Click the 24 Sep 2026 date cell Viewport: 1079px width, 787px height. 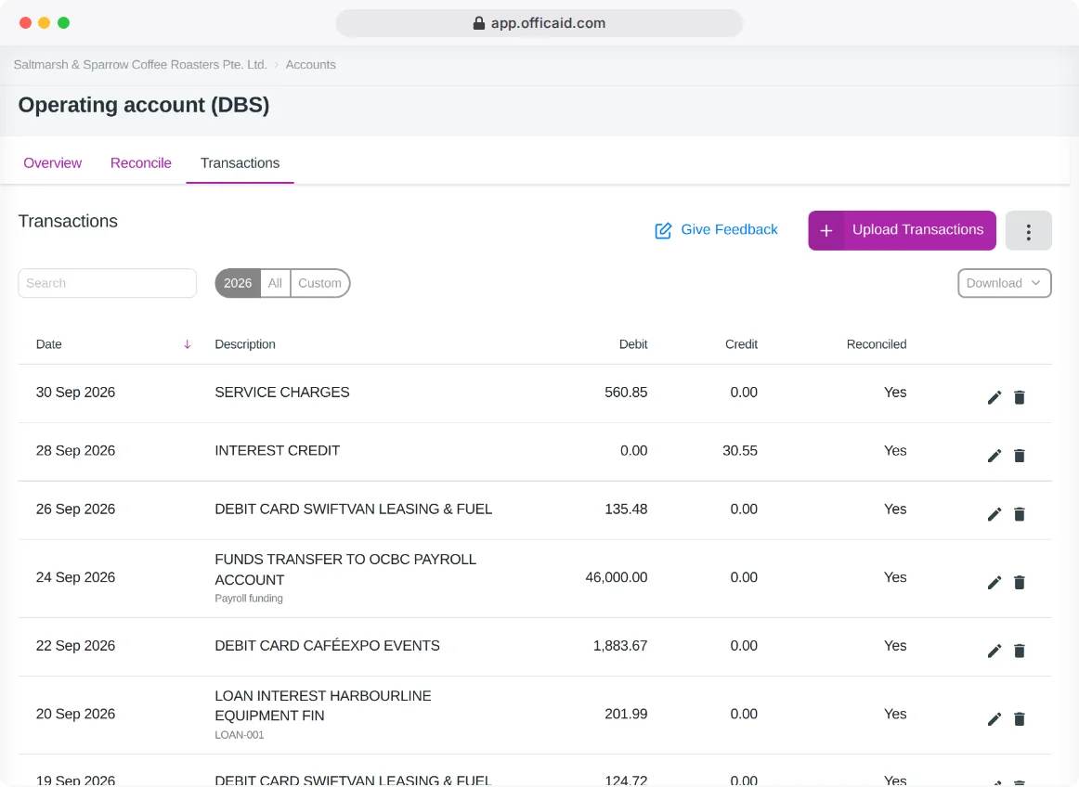tap(76, 577)
